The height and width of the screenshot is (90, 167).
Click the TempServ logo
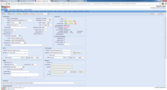click(6, 7)
